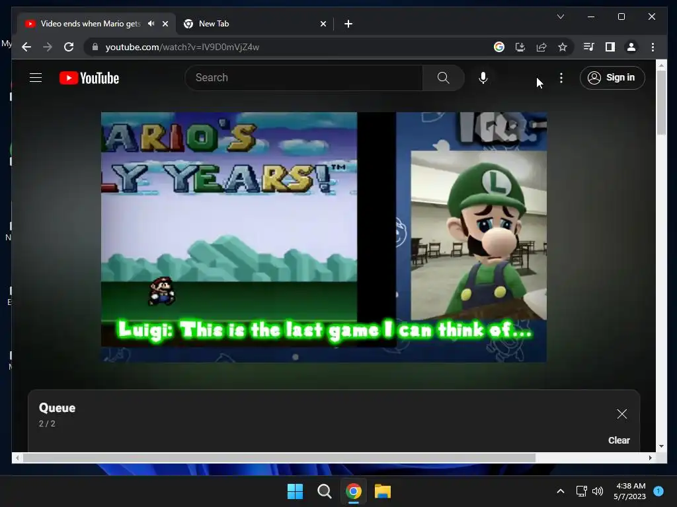View site information lock icon
The height and width of the screenshot is (507, 677).
[95, 47]
